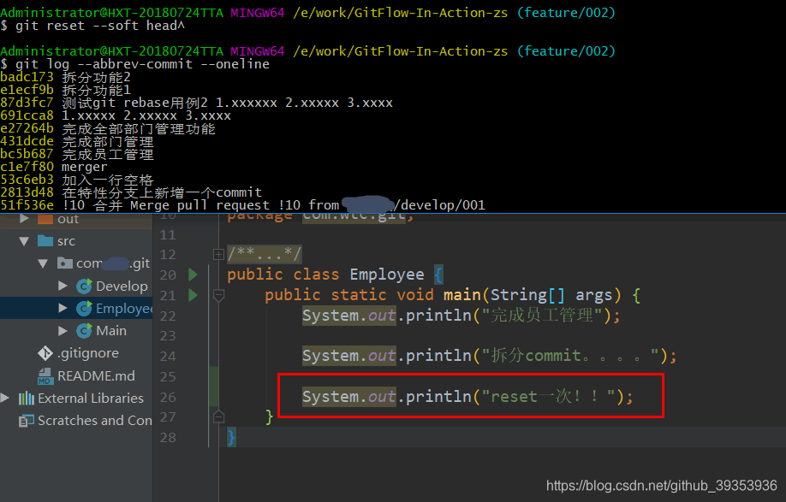
Task: Click the README.md markdown file icon
Action: [x=45, y=376]
